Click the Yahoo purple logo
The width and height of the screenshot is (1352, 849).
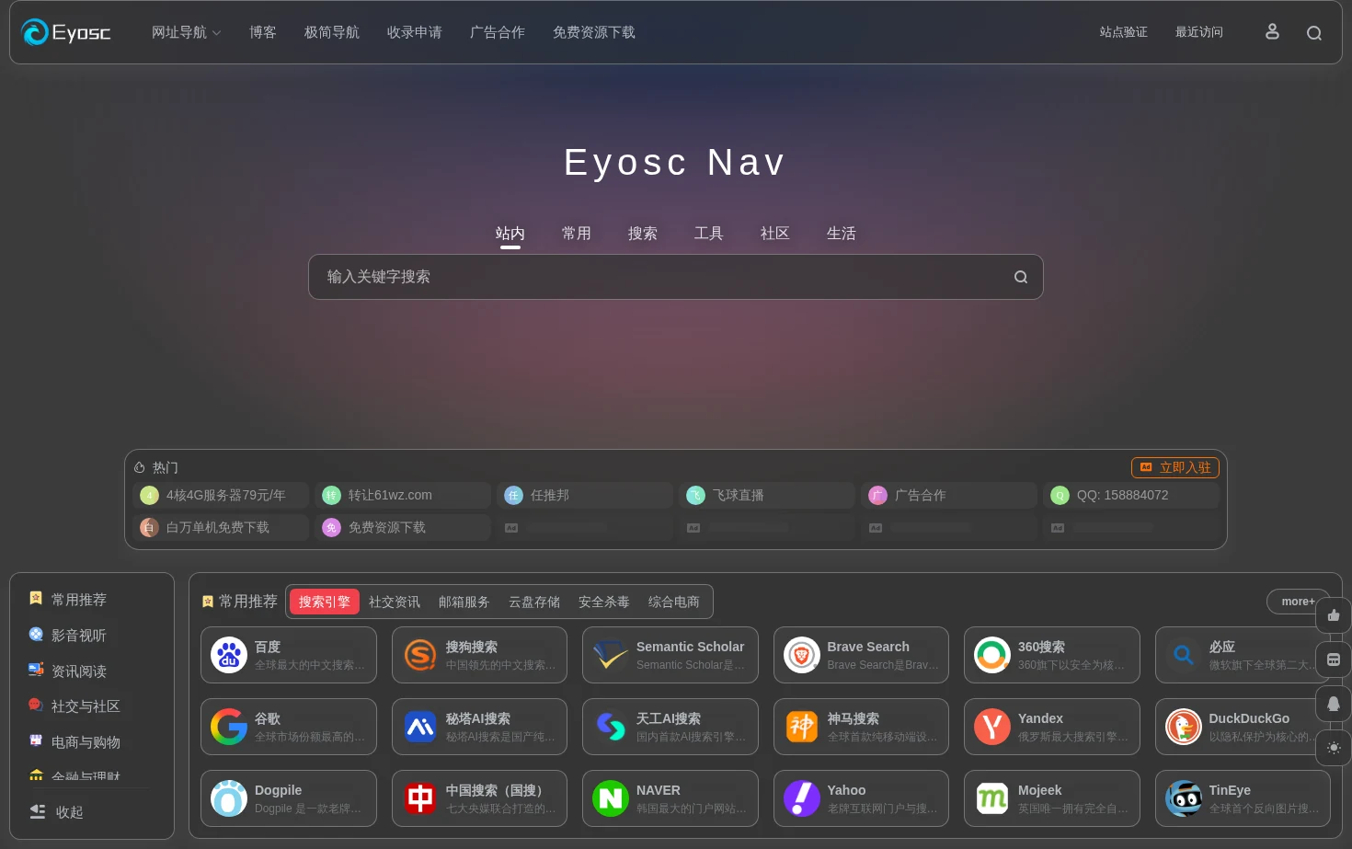click(x=802, y=798)
